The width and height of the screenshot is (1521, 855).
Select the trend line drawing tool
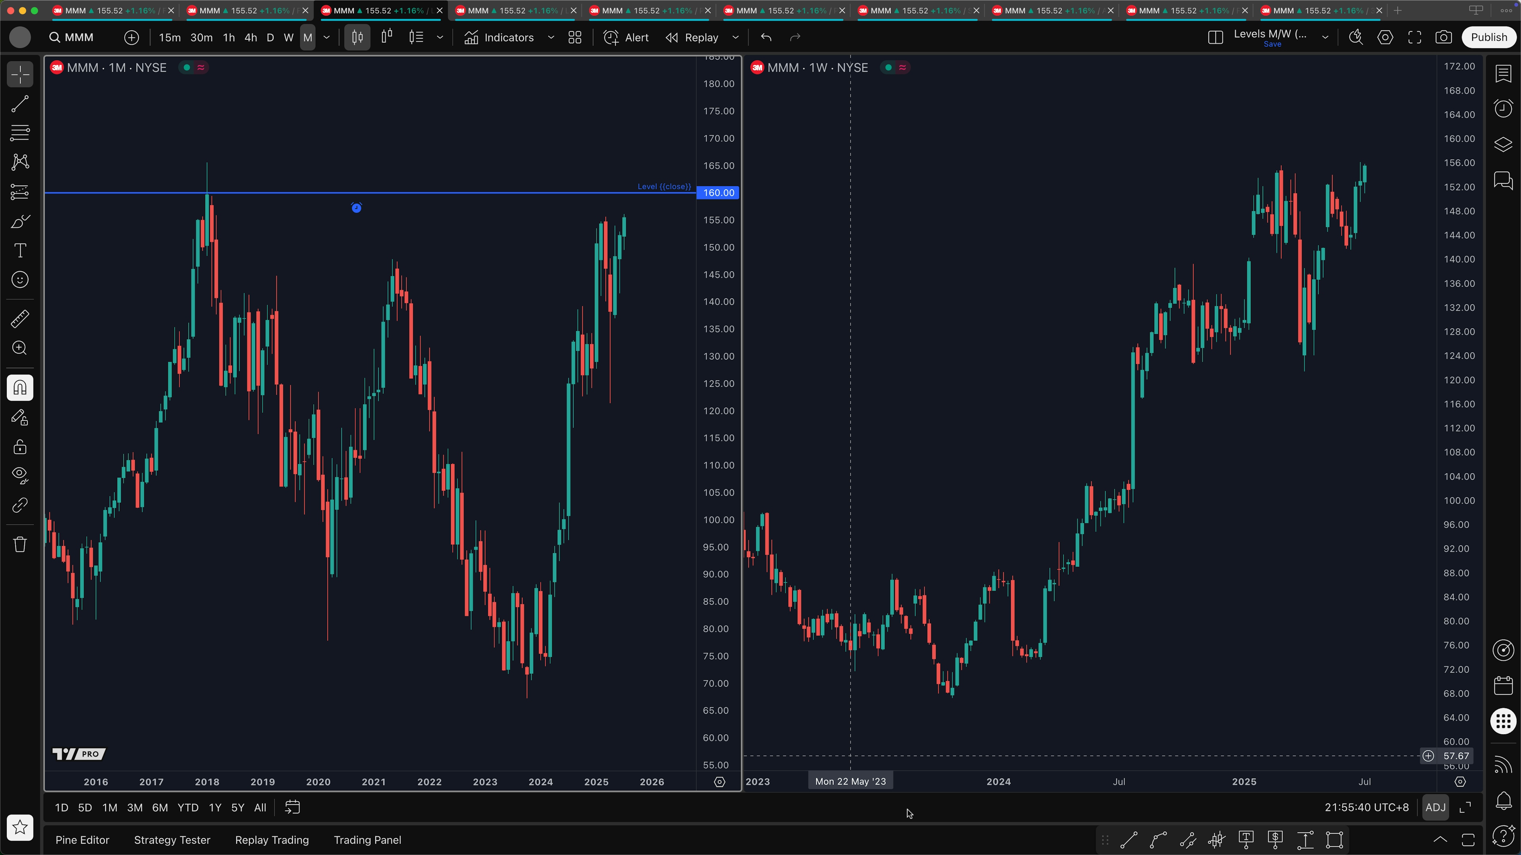tap(20, 104)
